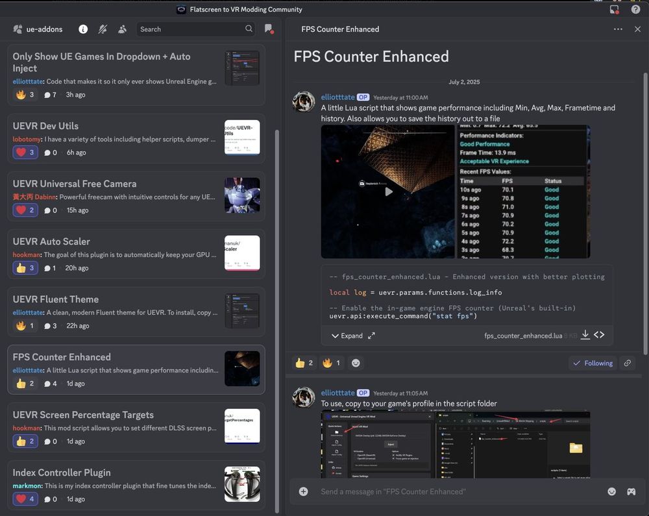Open elliotttate's profile from the first message
649x516 pixels.
(x=337, y=97)
